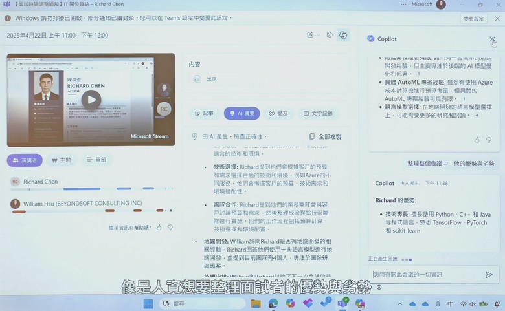Open File Explorer from taskbar

256,303
